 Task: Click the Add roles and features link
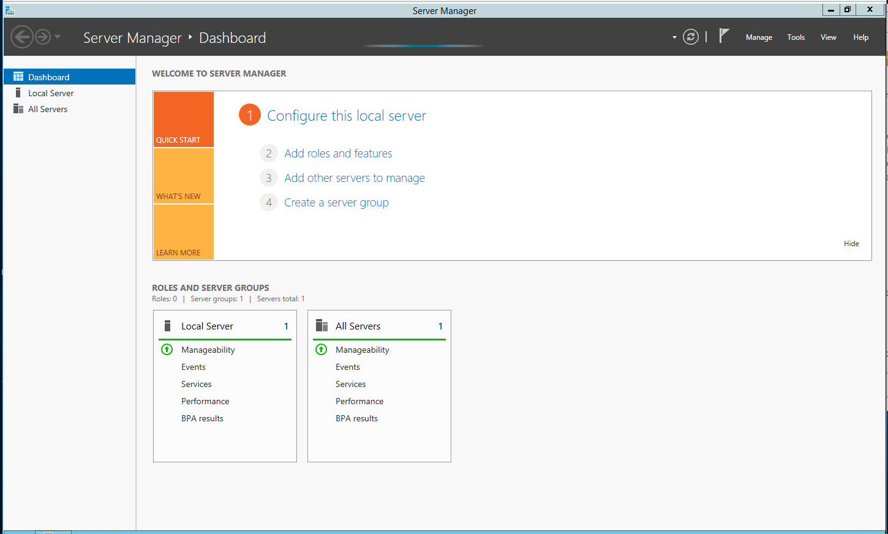[x=338, y=154]
